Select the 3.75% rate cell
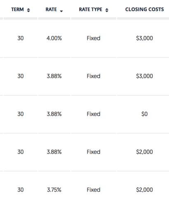Image resolution: width=169 pixels, height=201 pixels. [54, 190]
